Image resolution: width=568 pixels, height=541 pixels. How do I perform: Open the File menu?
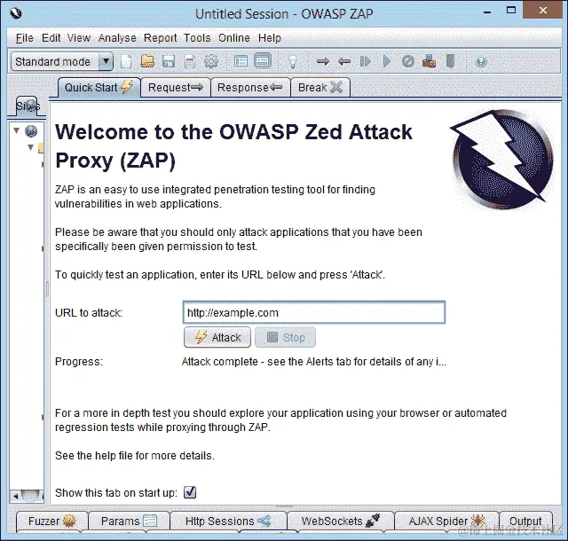point(25,38)
